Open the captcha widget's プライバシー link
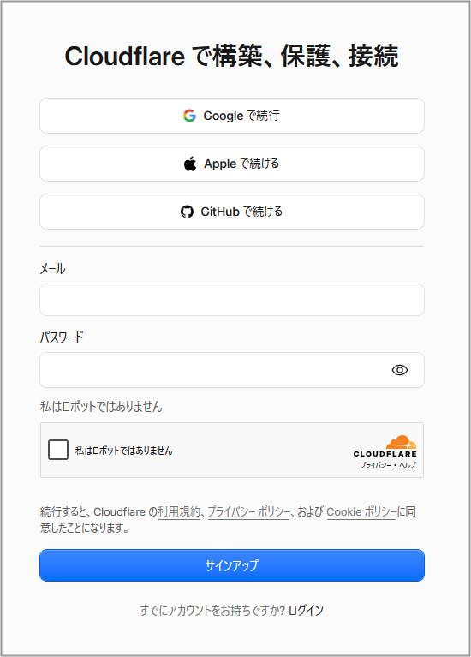Screen dimensions: 471x657 (x=376, y=465)
